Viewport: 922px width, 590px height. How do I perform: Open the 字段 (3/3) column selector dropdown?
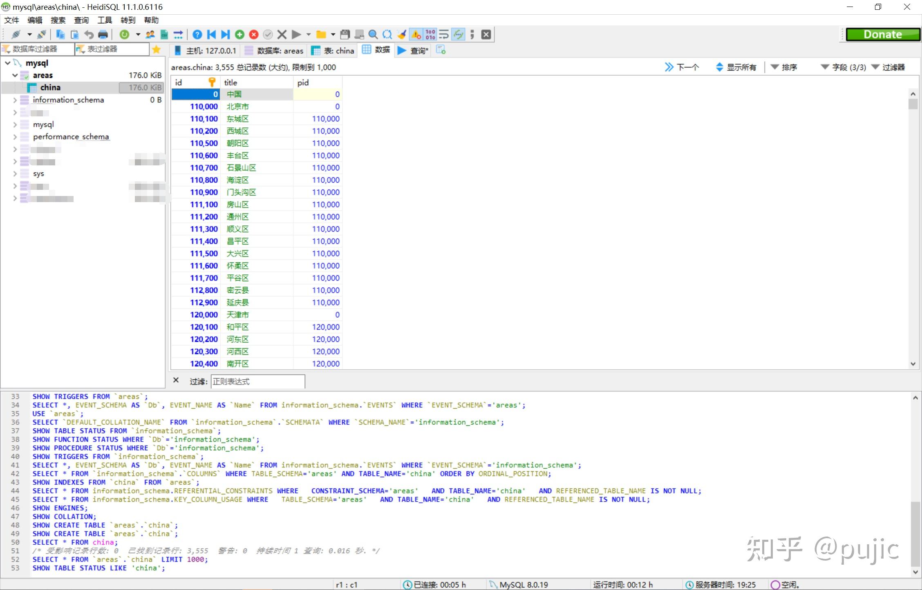tap(844, 67)
